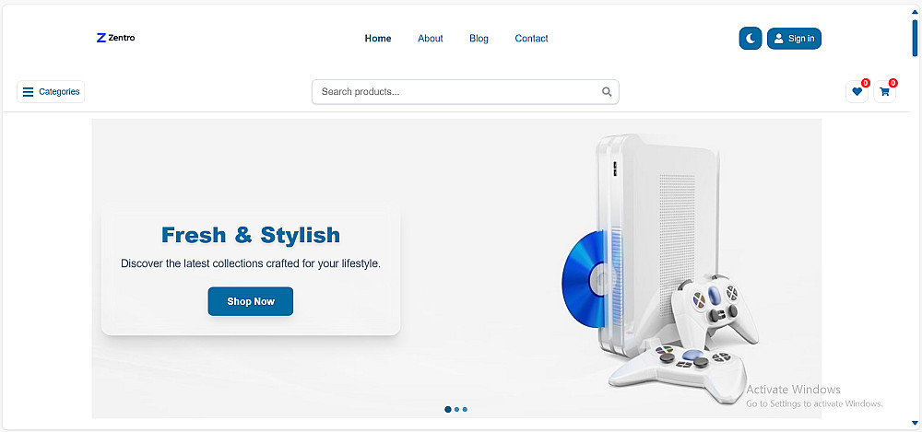Select the third carousel dot
The image size is (922, 432).
click(x=465, y=409)
